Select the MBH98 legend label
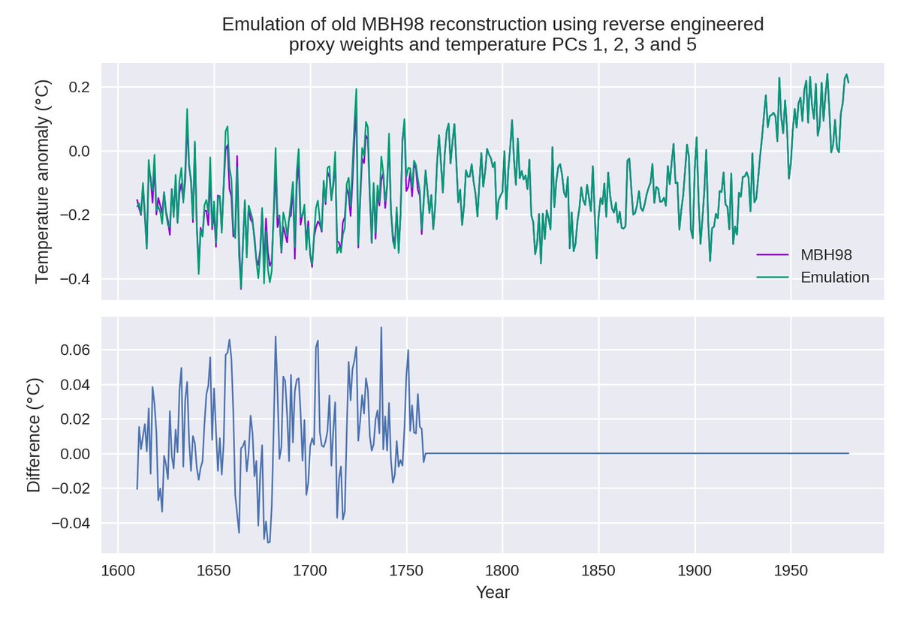The width and height of the screenshot is (901, 619). tap(824, 254)
